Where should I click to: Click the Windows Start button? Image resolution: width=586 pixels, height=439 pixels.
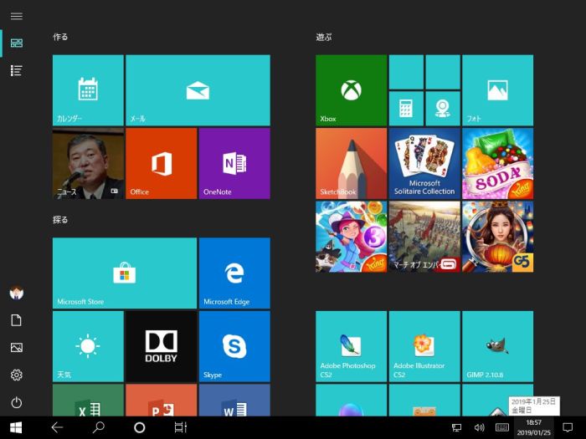(16, 427)
